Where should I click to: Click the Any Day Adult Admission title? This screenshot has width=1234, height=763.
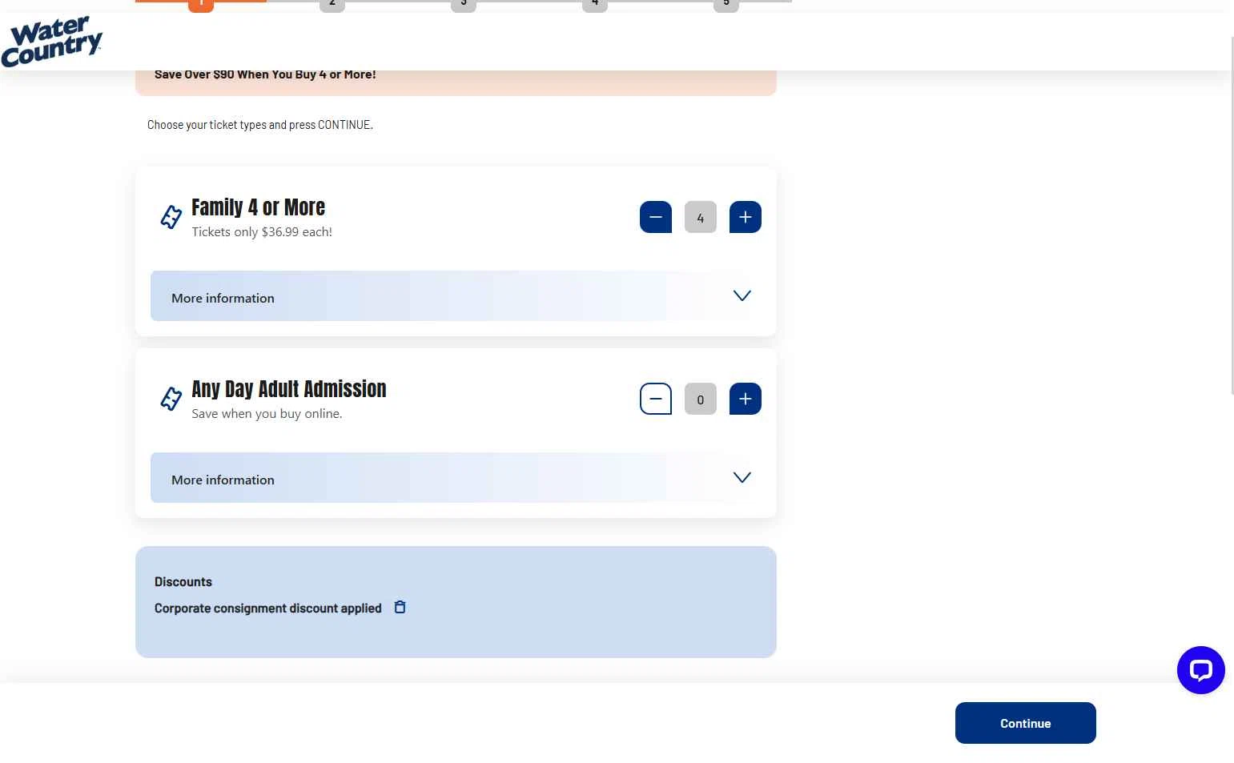(x=288, y=389)
